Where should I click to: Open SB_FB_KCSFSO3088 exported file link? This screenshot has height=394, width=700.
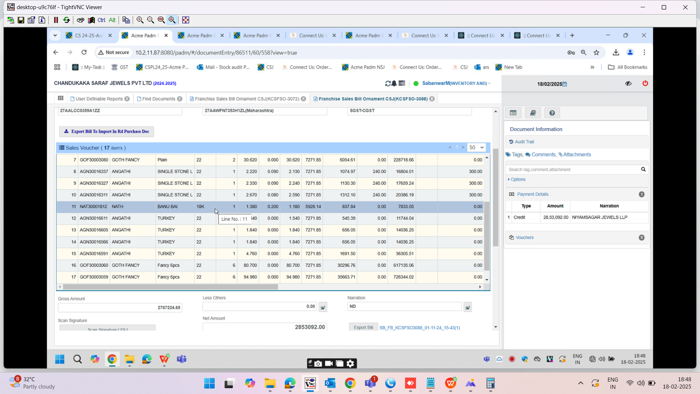pos(420,328)
